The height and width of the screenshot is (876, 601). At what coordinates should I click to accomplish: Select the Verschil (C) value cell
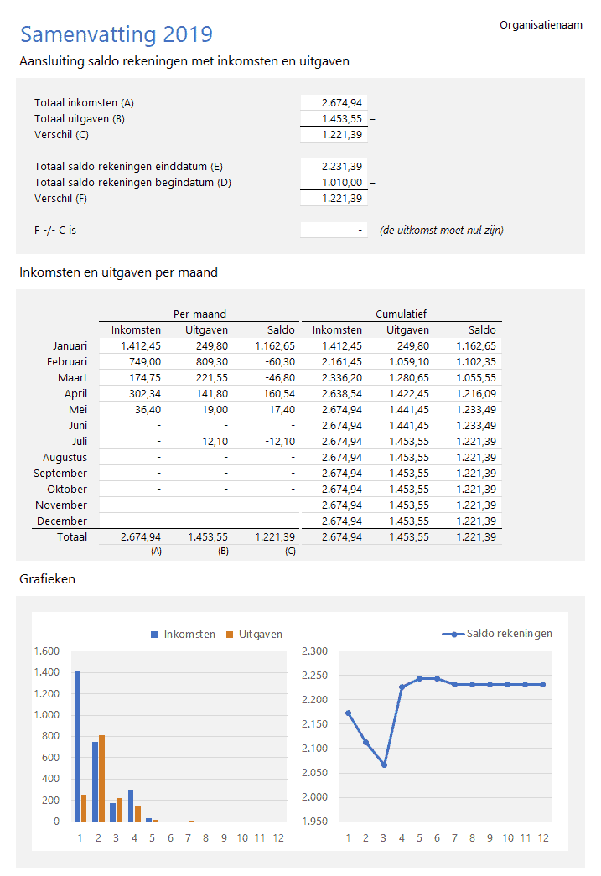click(334, 135)
